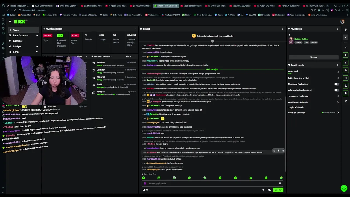Click the Turkish stream tag
The width and height of the screenshot is (350, 197).
tap(298, 42)
